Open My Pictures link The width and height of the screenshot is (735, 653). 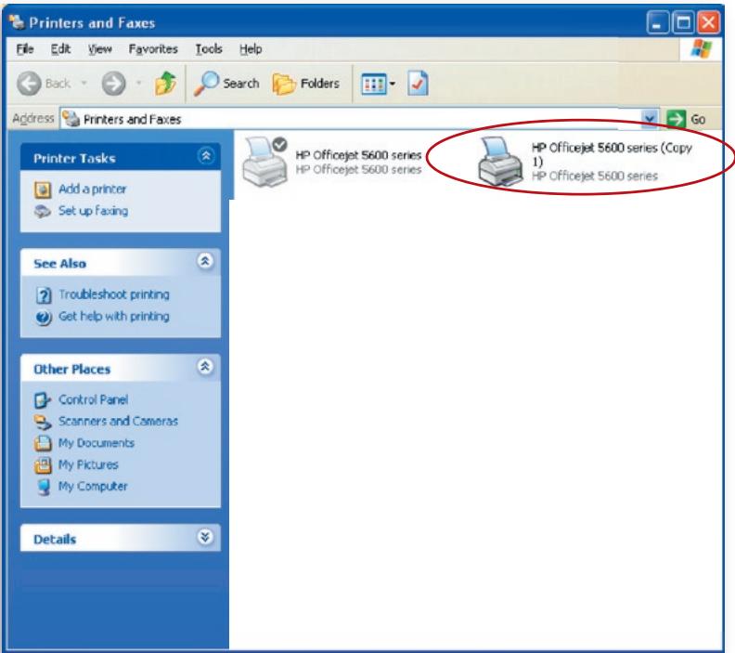tap(88, 464)
